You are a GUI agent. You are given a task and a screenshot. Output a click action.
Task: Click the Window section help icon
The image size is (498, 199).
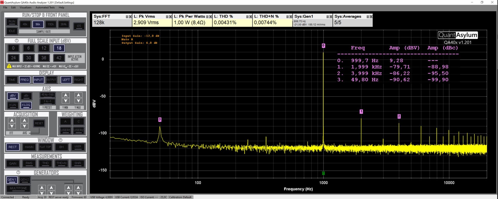[60, 140]
